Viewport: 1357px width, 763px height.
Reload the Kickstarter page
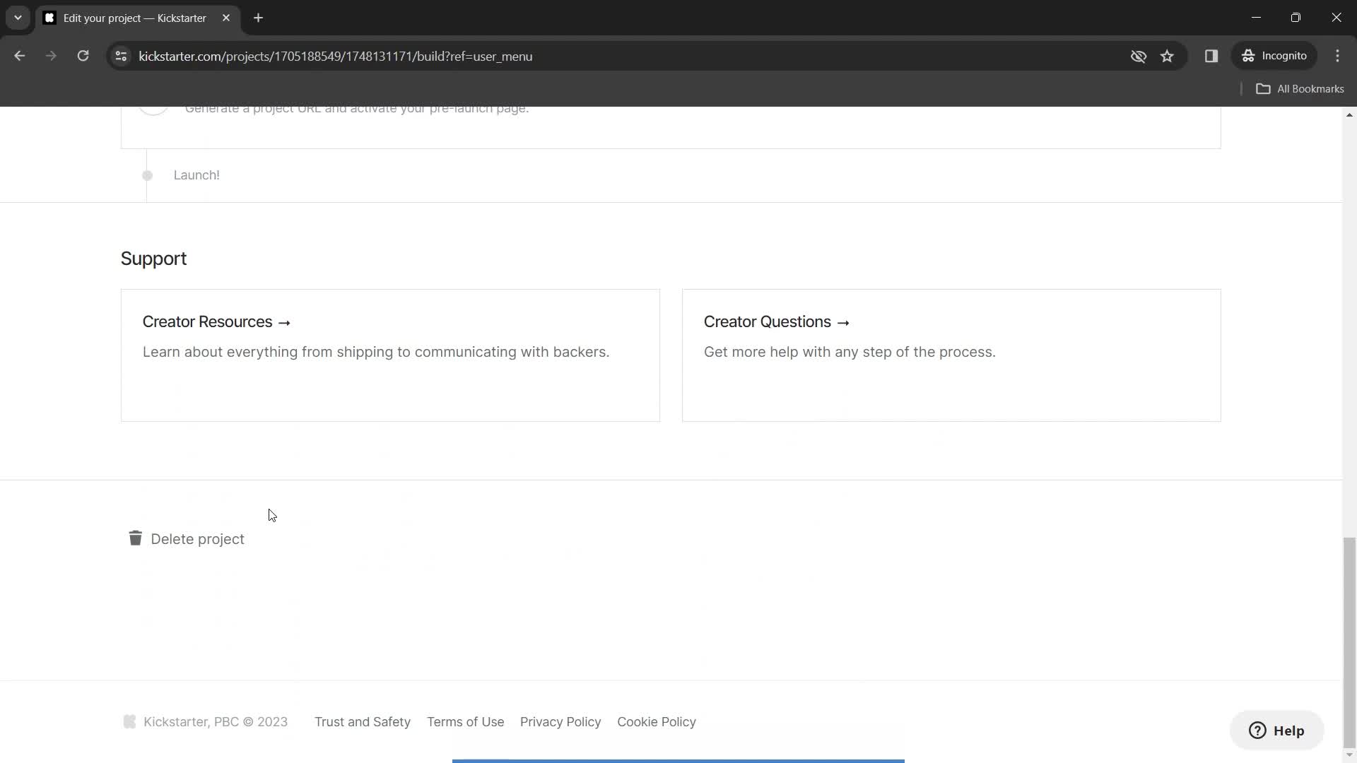point(83,56)
